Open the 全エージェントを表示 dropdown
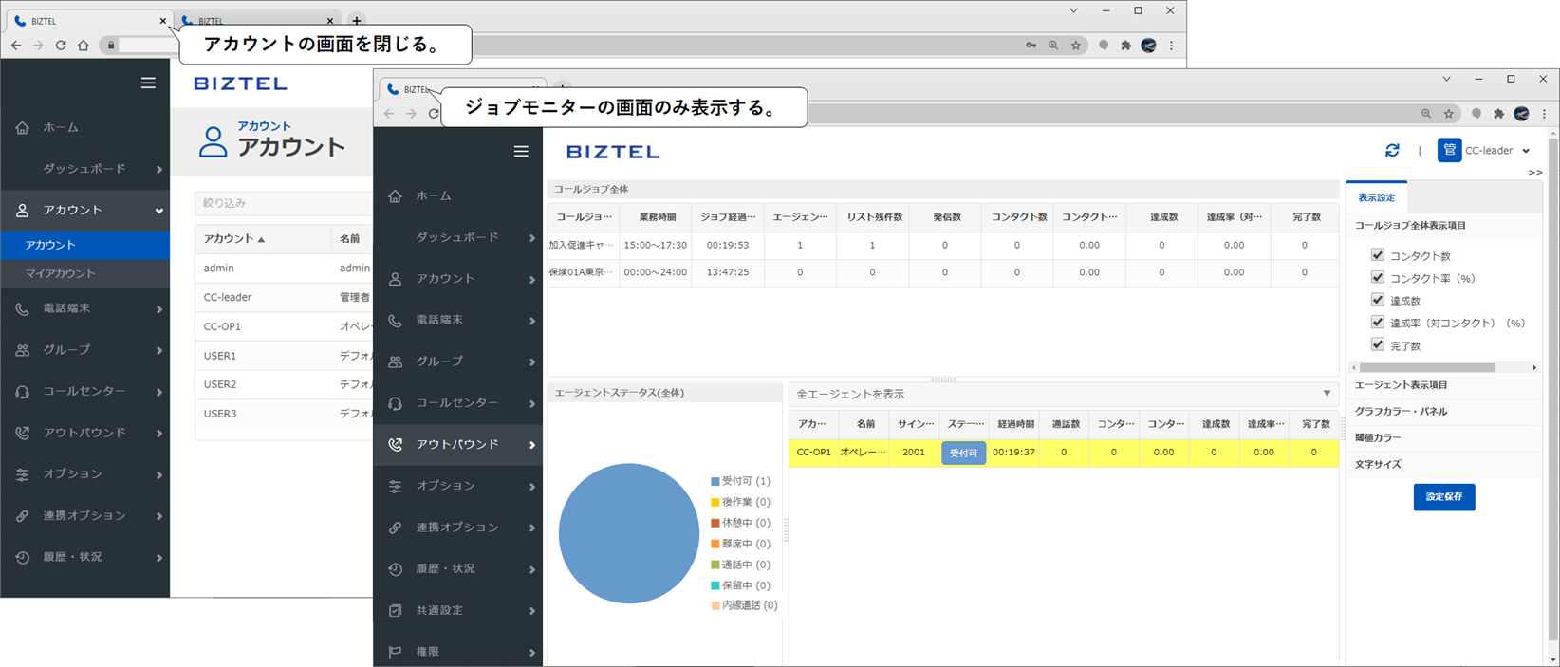1560x667 pixels. [1327, 394]
